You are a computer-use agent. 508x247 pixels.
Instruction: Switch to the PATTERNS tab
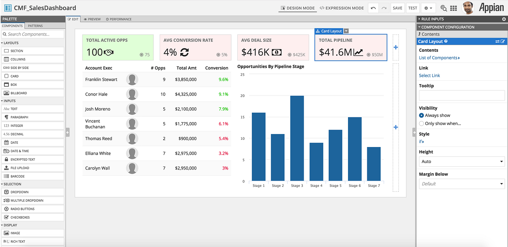coord(35,26)
